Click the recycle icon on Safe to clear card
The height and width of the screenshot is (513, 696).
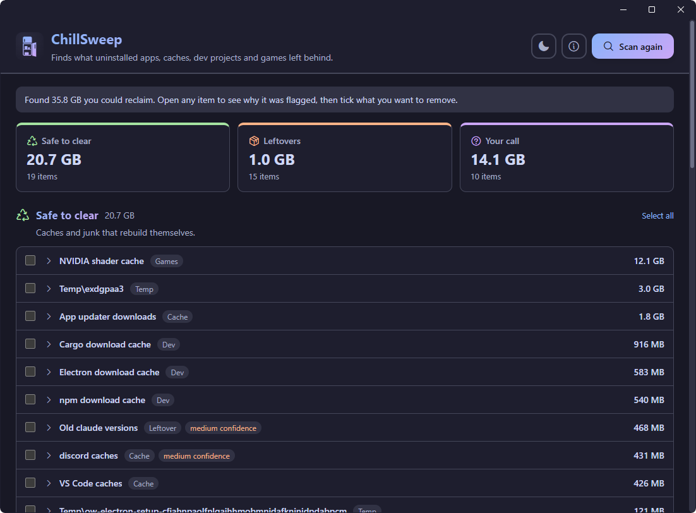(32, 141)
